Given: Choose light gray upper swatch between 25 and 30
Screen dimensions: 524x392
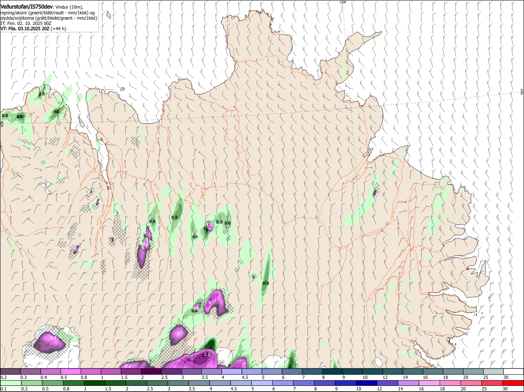Looking at the screenshot, I should pos(493,372).
